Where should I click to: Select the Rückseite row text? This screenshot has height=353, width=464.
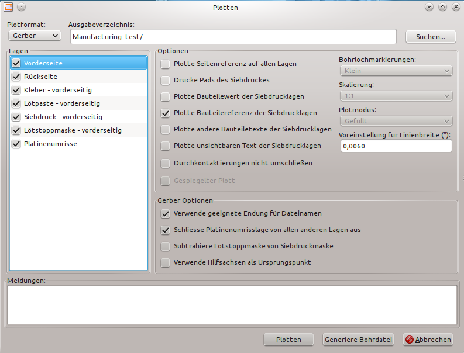coord(40,77)
